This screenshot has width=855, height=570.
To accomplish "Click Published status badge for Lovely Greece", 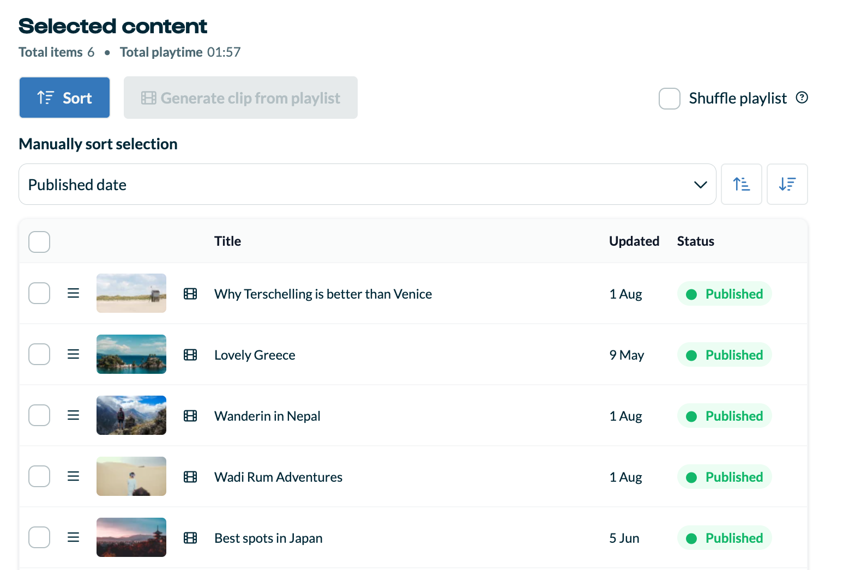I will (x=724, y=355).
